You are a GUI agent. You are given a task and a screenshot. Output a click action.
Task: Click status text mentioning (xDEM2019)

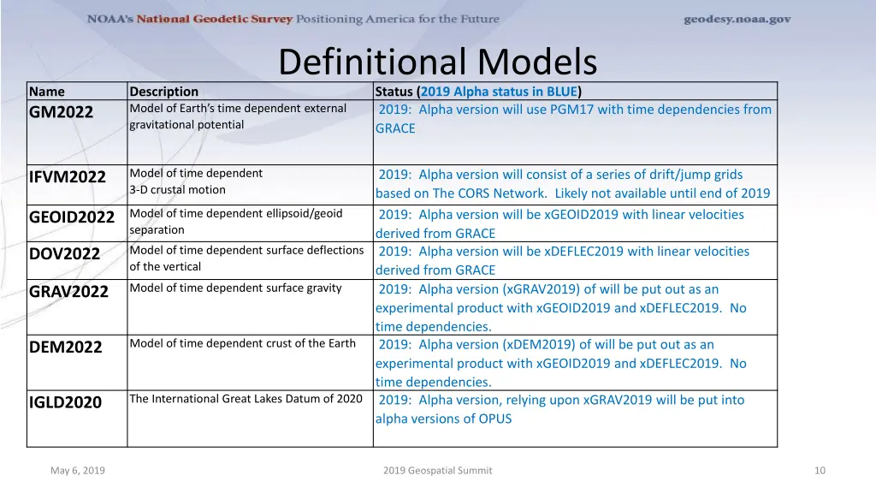pyautogui.click(x=561, y=363)
